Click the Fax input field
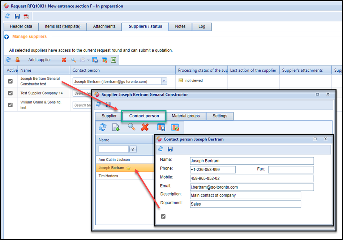 point(291,170)
